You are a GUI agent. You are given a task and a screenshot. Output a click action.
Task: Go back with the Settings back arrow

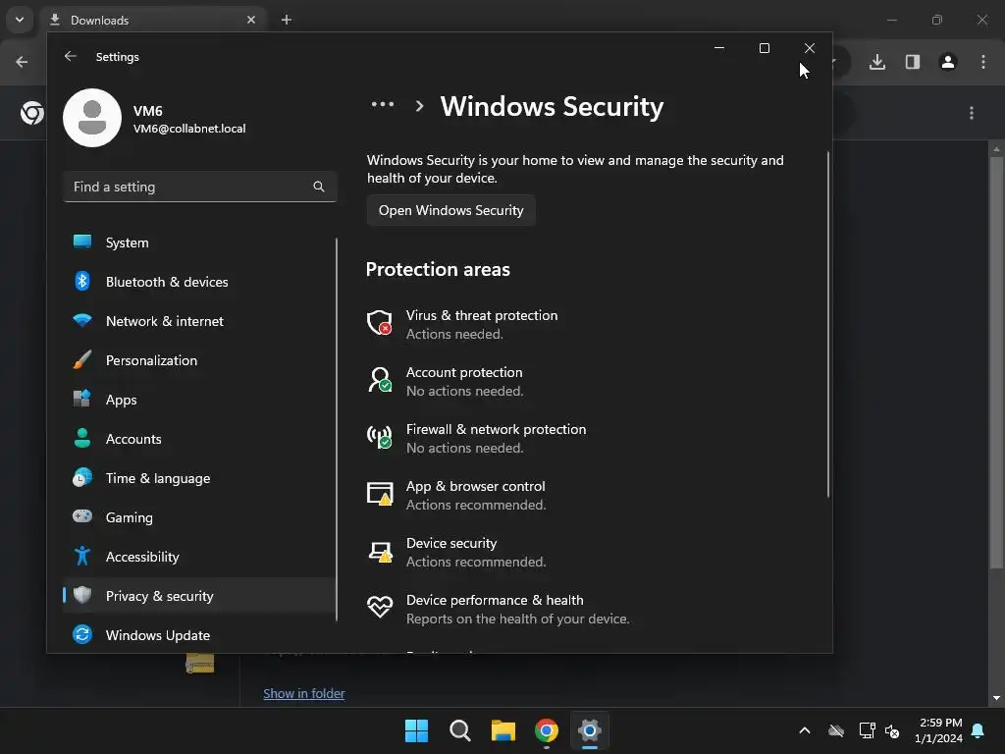coord(71,56)
